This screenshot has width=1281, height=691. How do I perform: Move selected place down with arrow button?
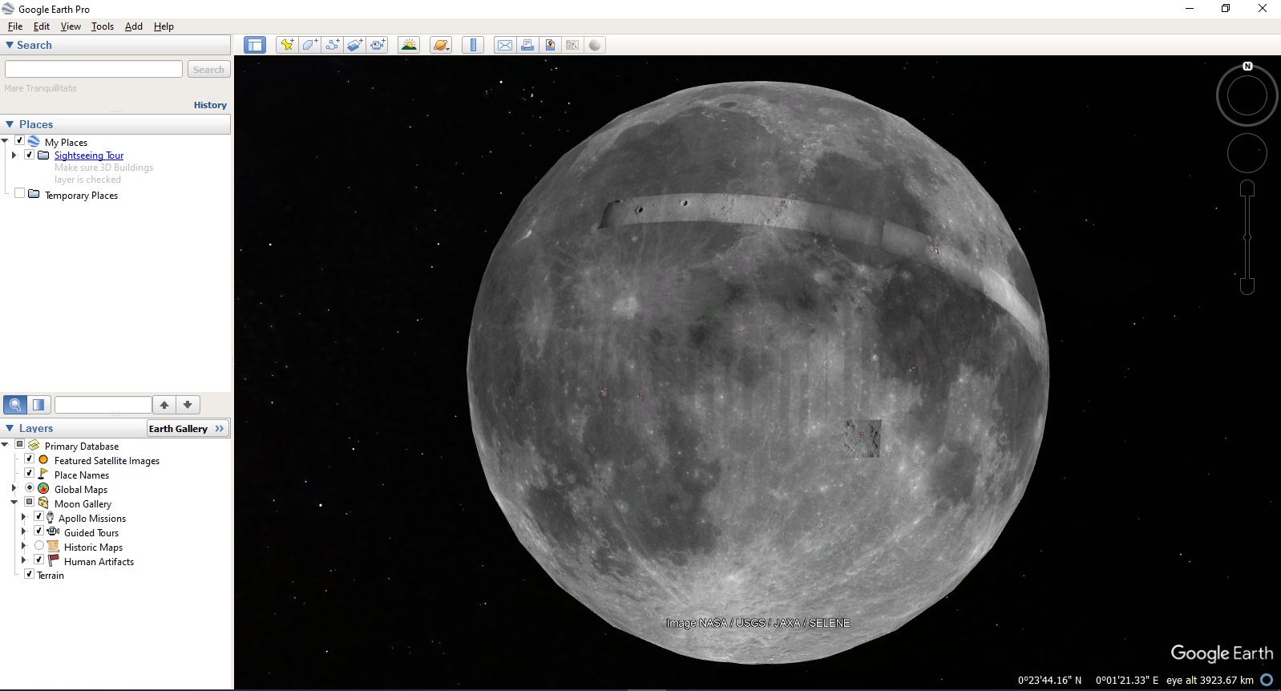188,405
